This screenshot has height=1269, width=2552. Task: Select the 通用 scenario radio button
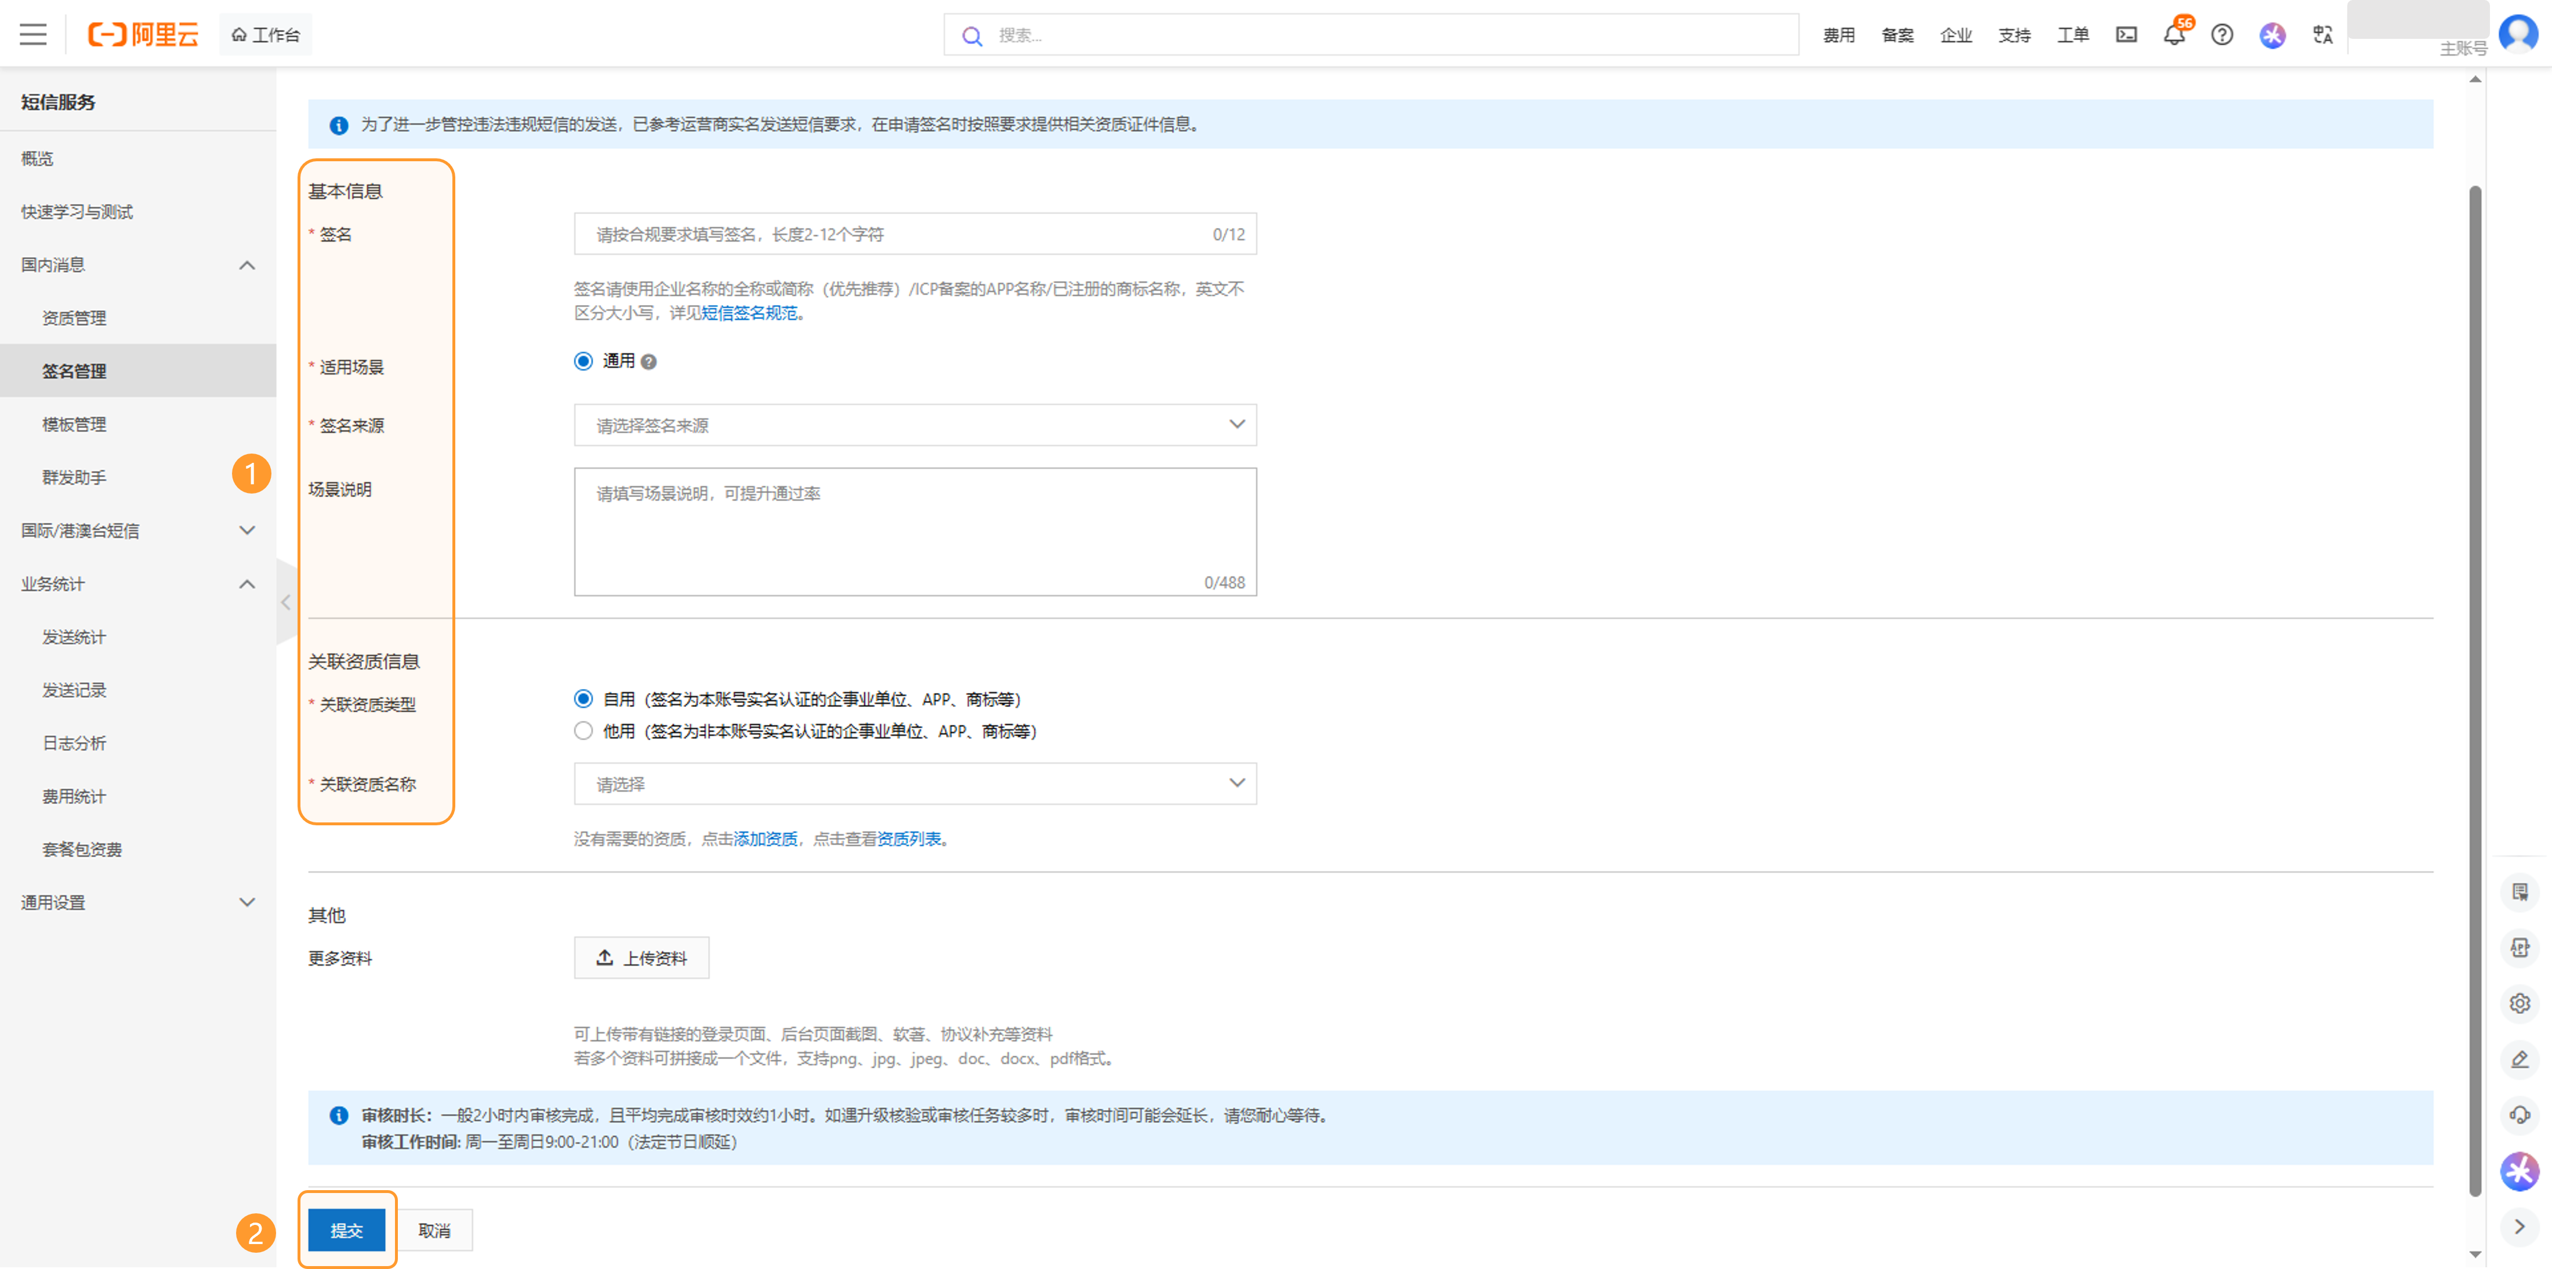coord(583,361)
